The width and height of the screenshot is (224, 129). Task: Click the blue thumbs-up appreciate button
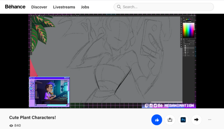pyautogui.click(x=157, y=120)
